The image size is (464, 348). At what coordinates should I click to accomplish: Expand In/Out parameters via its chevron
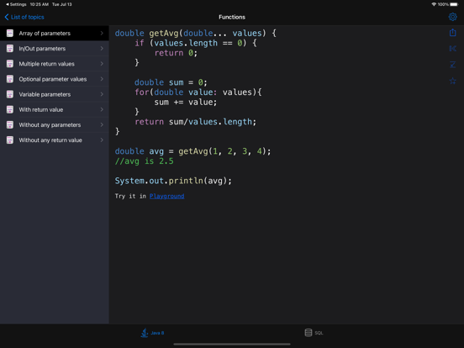tap(102, 48)
